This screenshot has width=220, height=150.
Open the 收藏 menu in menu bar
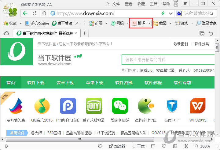coord(141,4)
